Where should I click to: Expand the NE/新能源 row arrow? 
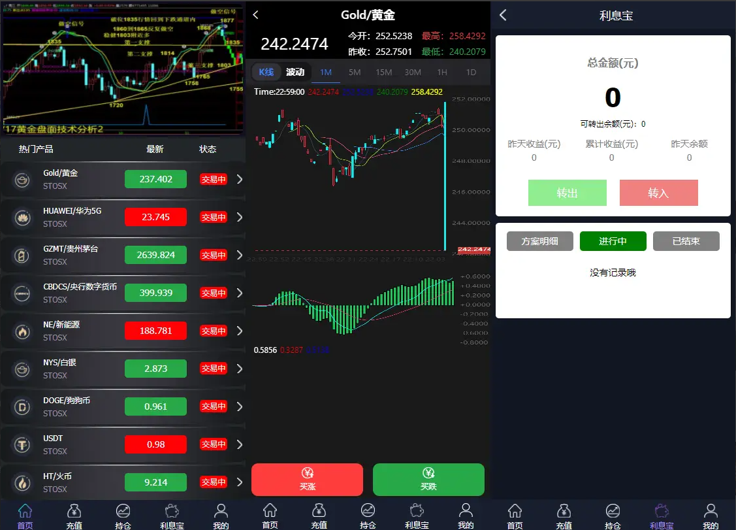[x=239, y=331]
